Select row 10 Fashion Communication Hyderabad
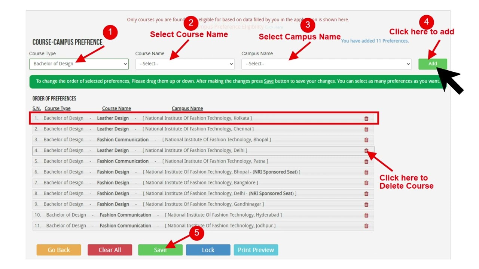479x269 pixels. pos(203,215)
